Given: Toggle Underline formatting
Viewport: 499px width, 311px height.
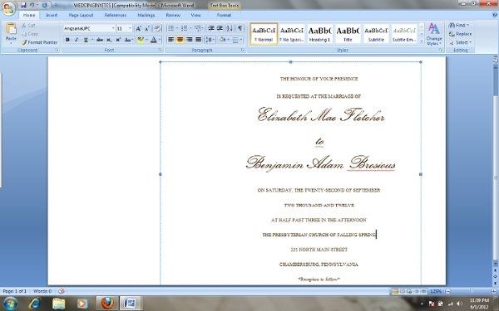Looking at the screenshot, I should coord(86,40).
